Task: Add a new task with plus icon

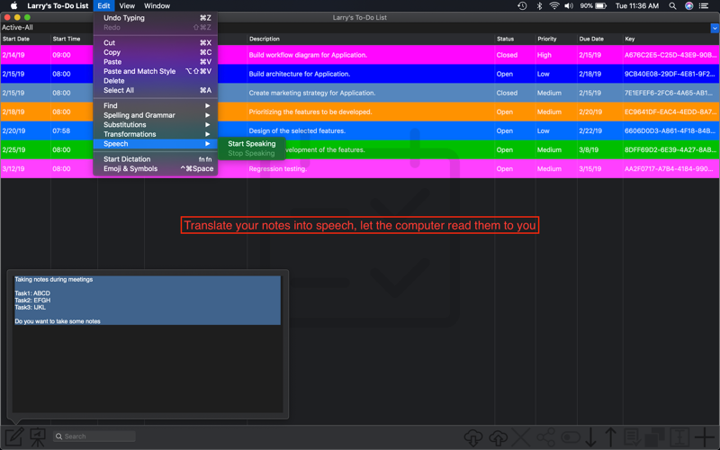Action: click(x=705, y=437)
